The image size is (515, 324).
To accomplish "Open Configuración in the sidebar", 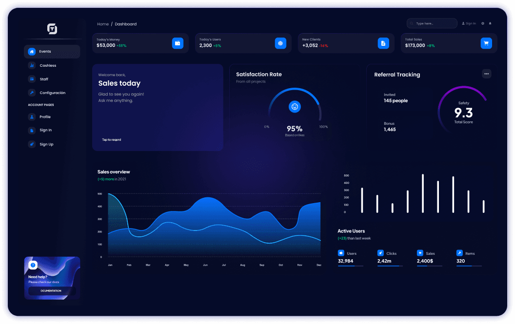I will [52, 93].
